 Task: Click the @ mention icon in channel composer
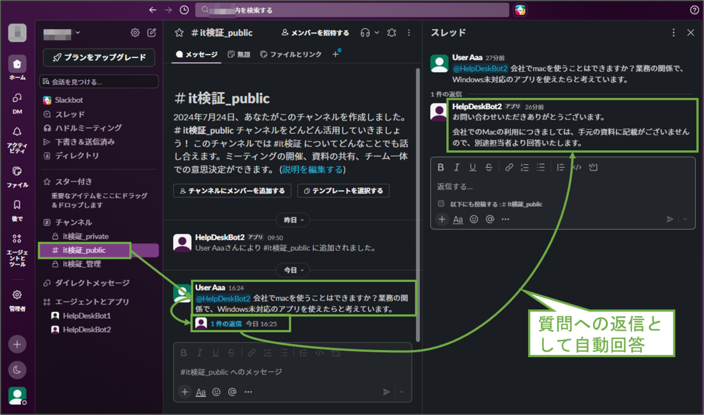coord(232,392)
